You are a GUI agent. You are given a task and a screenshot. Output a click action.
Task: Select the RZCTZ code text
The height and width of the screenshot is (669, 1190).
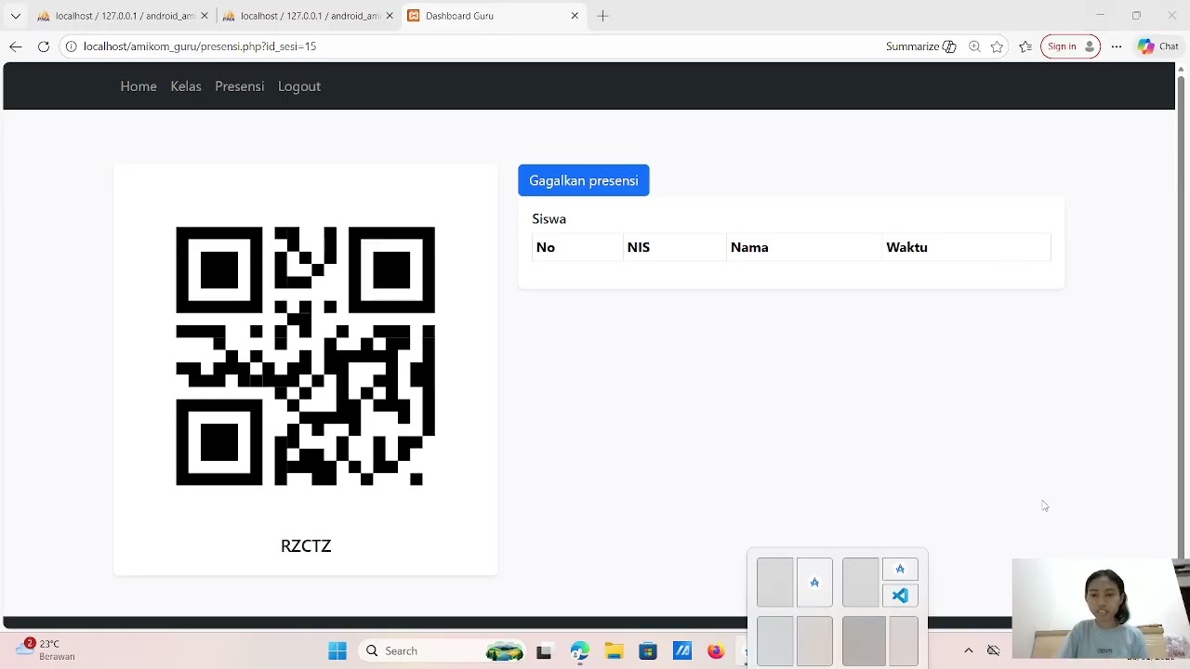pyautogui.click(x=306, y=546)
